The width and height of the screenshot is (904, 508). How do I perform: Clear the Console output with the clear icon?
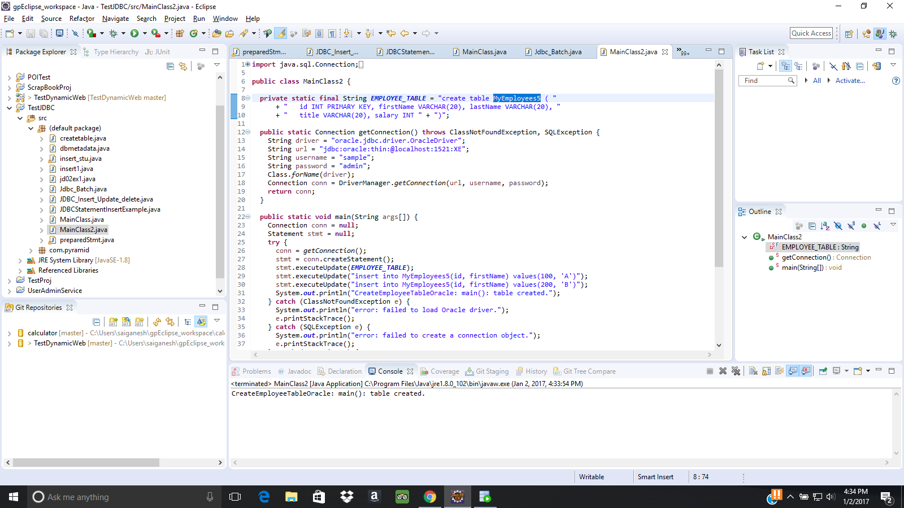pyautogui.click(x=752, y=371)
